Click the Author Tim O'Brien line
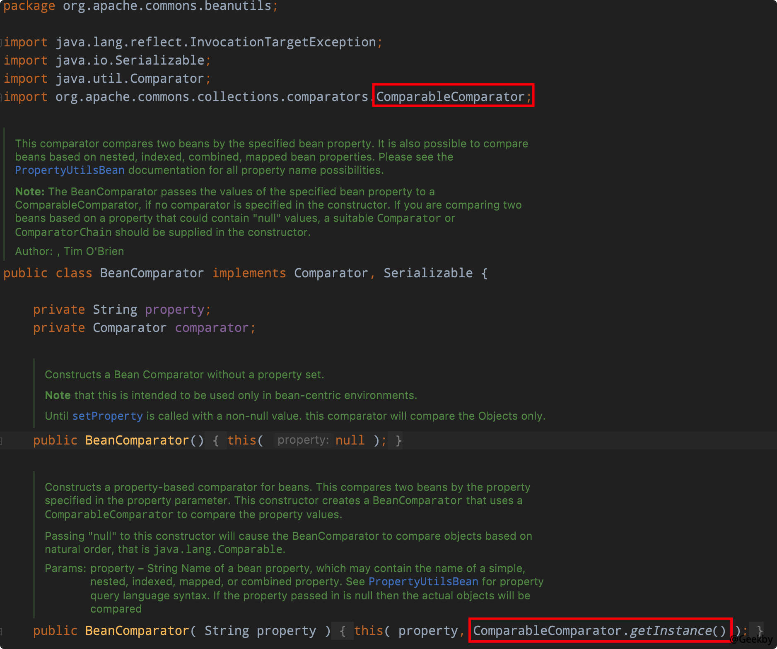 coord(69,251)
